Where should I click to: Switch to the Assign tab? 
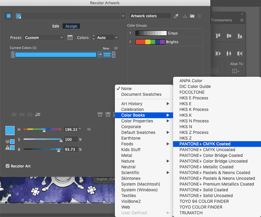pyautogui.click(x=71, y=26)
